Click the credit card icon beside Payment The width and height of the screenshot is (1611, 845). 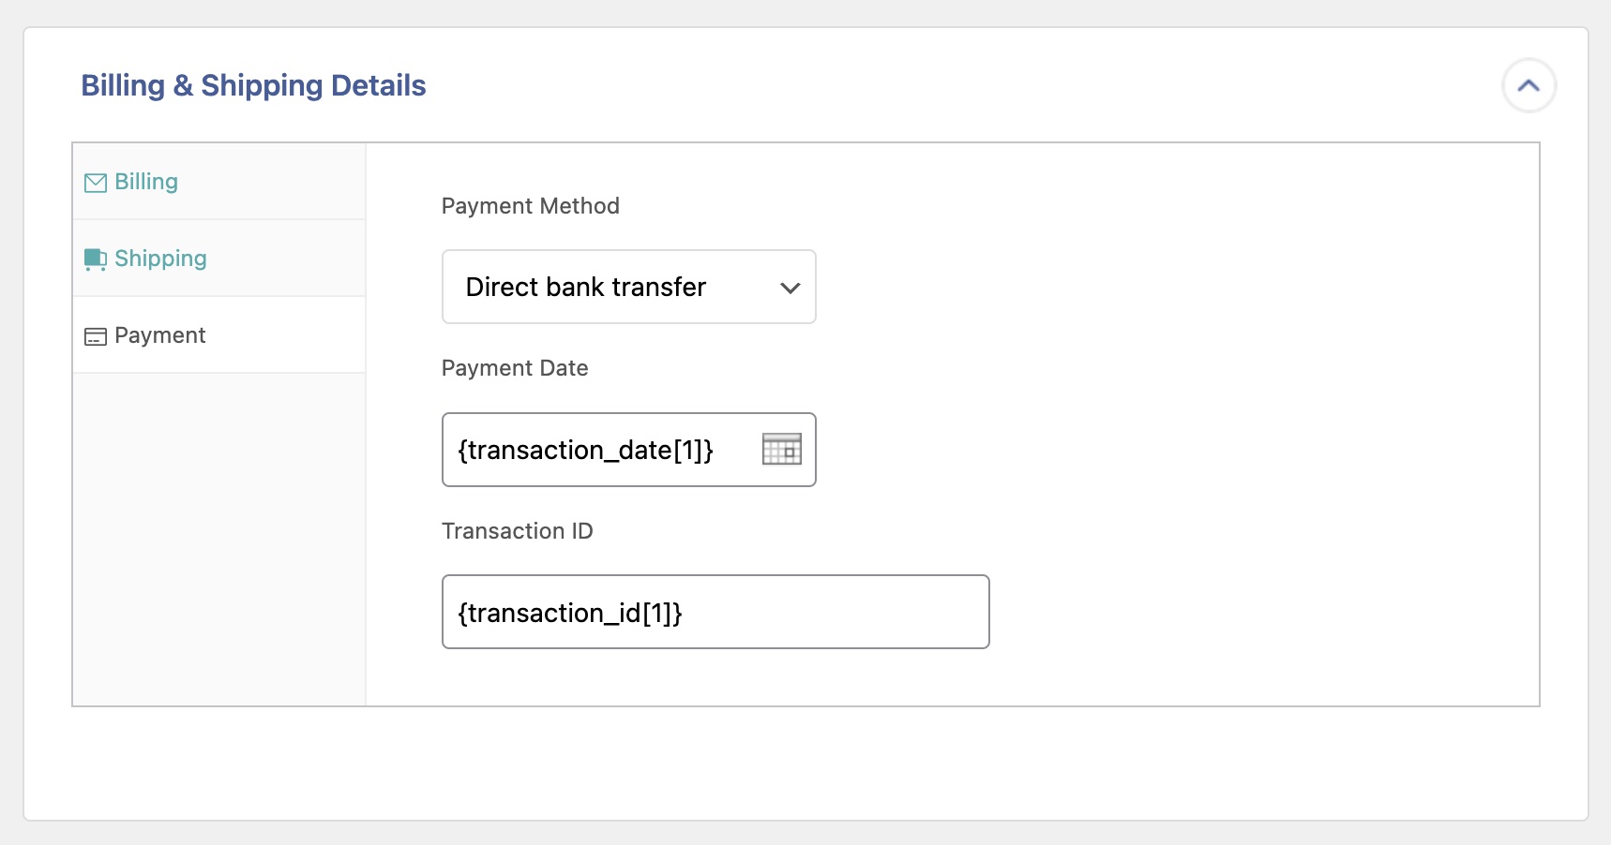coord(95,336)
